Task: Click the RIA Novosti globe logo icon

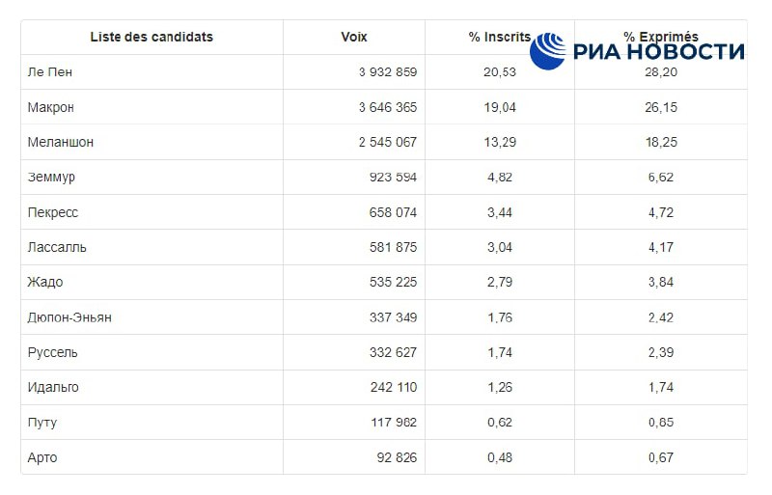Action: pos(548,51)
